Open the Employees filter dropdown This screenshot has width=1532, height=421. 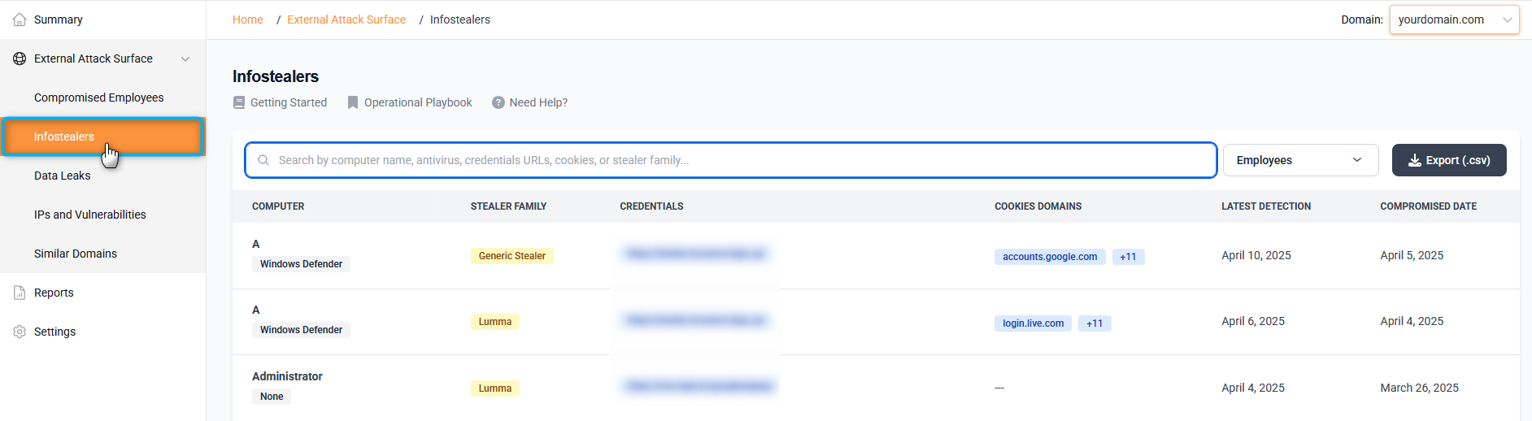point(1299,160)
